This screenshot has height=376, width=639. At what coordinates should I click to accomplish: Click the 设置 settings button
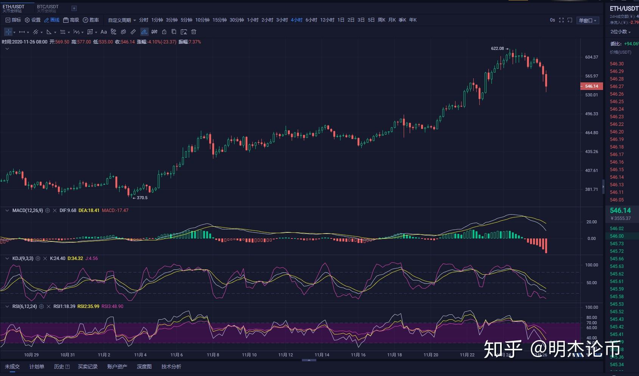[33, 20]
